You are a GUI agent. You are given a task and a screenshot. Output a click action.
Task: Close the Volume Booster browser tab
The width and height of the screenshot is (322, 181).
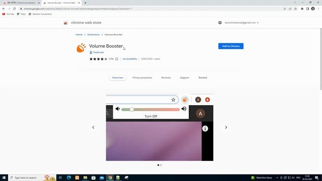pos(79,3)
